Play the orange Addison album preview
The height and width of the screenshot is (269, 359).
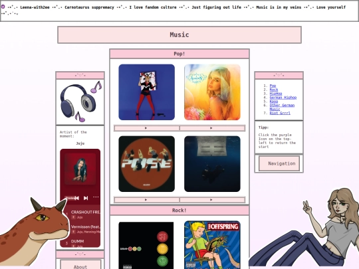(x=212, y=128)
